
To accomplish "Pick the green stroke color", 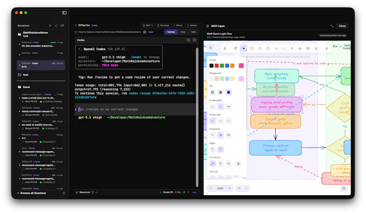I will click(x=222, y=66).
